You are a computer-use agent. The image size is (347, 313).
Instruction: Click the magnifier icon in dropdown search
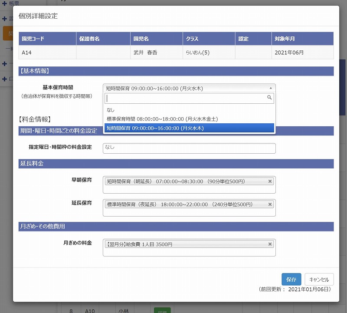point(269,97)
